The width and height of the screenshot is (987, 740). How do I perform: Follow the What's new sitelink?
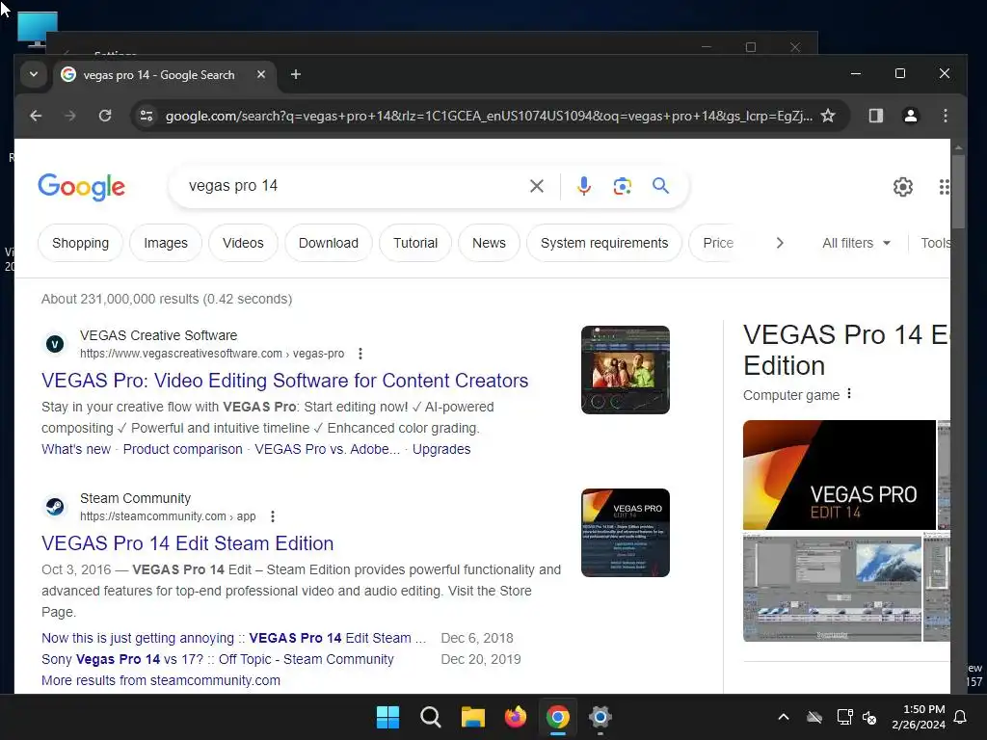point(76,449)
